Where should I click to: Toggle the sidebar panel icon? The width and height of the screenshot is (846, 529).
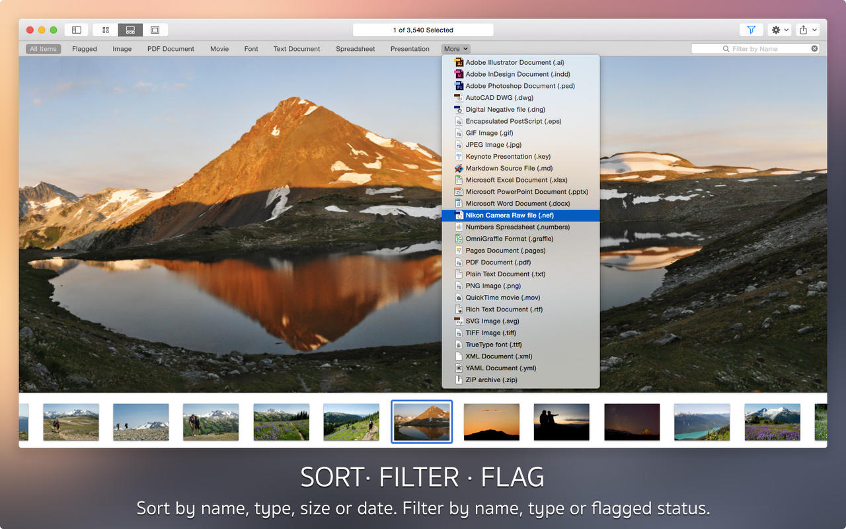(x=77, y=29)
